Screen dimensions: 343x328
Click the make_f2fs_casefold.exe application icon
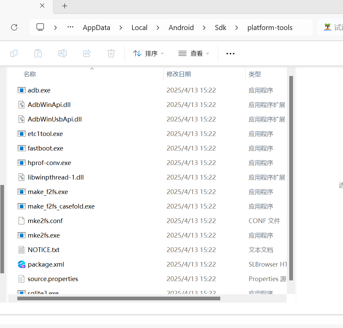(x=21, y=206)
